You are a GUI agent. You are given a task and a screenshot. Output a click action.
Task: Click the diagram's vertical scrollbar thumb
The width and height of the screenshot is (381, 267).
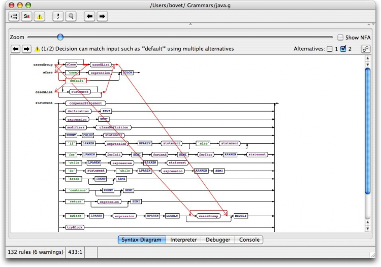click(x=368, y=129)
